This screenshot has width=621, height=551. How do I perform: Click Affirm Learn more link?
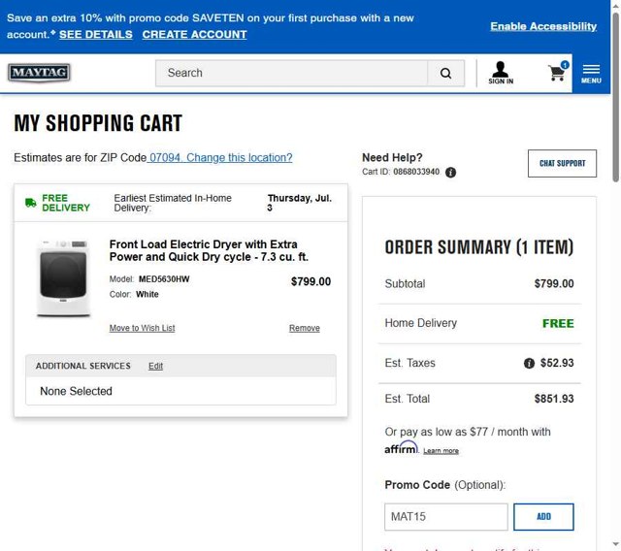(441, 451)
